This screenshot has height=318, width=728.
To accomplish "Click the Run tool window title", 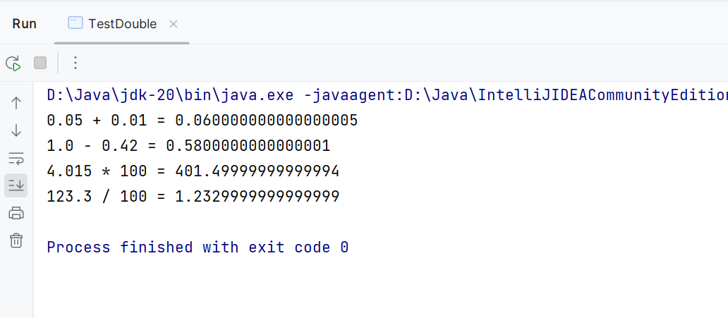I will [25, 23].
